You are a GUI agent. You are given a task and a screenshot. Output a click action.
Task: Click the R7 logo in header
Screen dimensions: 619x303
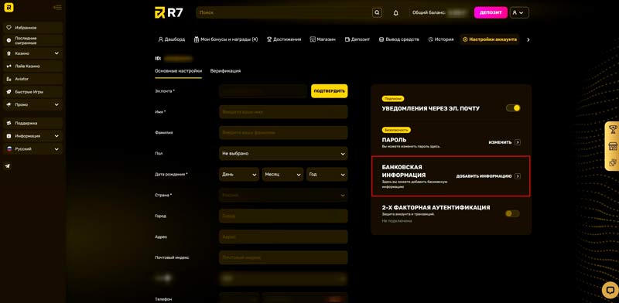(x=169, y=12)
